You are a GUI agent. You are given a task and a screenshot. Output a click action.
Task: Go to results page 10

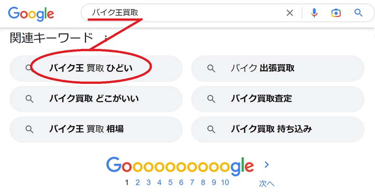coord(225,183)
